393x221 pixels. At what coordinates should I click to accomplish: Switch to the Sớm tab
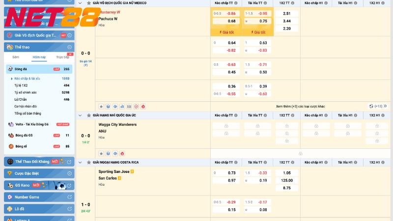point(16,57)
